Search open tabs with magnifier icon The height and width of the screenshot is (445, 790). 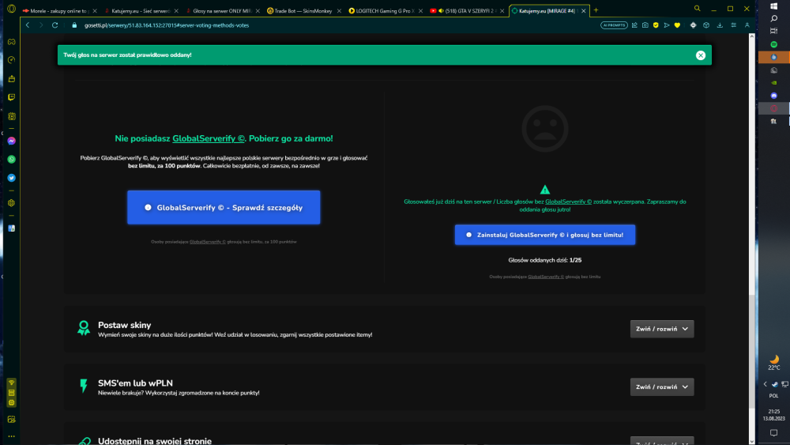click(698, 9)
